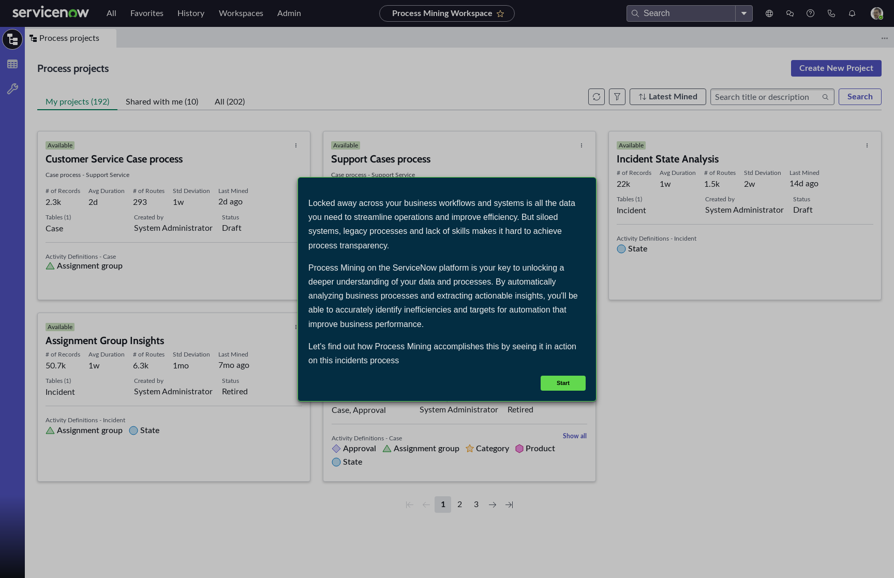This screenshot has height=578, width=894.
Task: Switch to Shared with me tab
Action: pyautogui.click(x=162, y=101)
